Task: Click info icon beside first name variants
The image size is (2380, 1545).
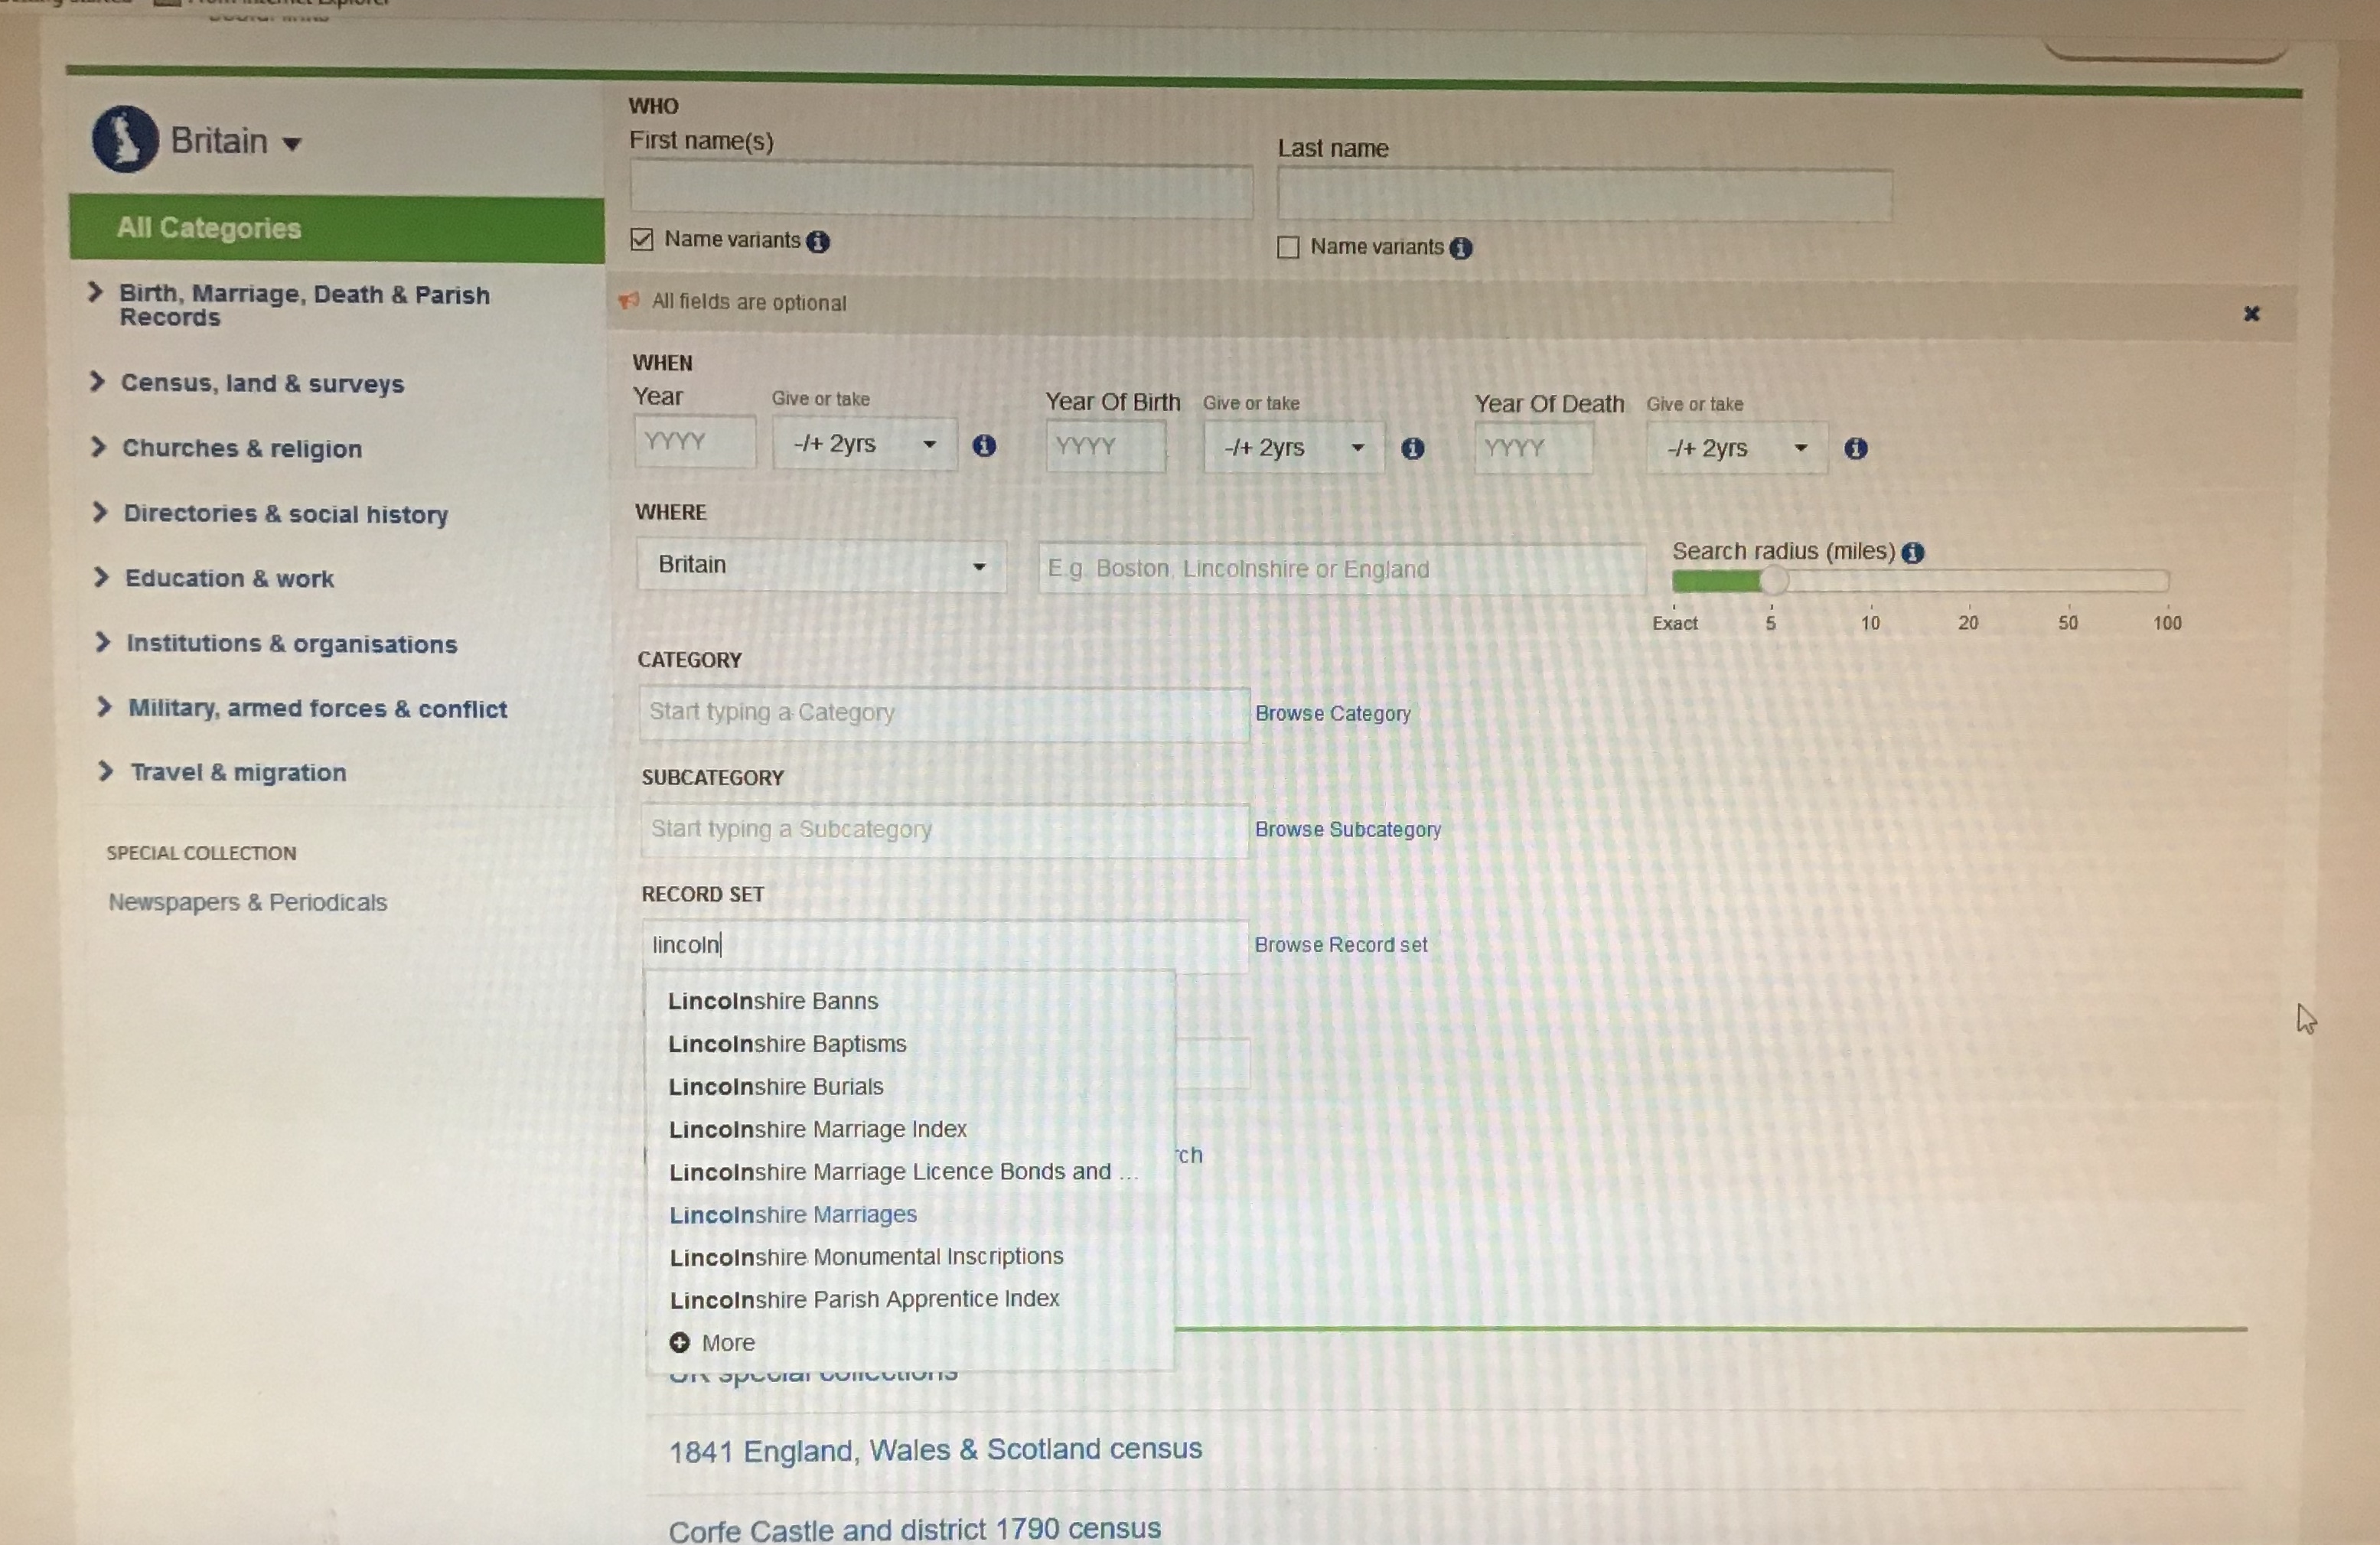Action: (x=818, y=242)
